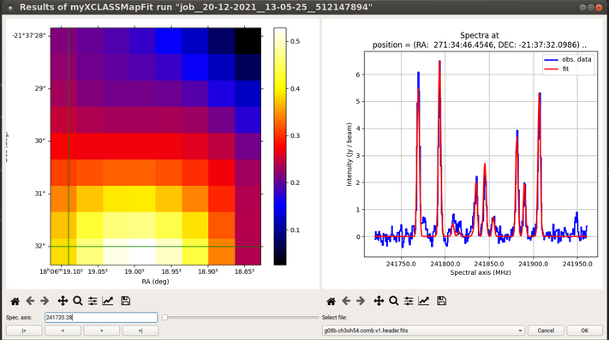Click the spectral axis slider handle
The width and height of the screenshot is (609, 340).
click(164, 318)
